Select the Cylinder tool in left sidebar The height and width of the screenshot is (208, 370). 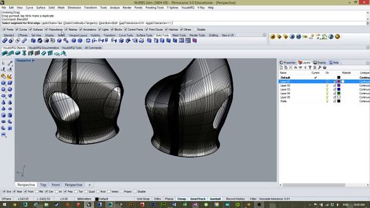[3, 115]
